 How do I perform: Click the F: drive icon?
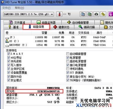7,38
